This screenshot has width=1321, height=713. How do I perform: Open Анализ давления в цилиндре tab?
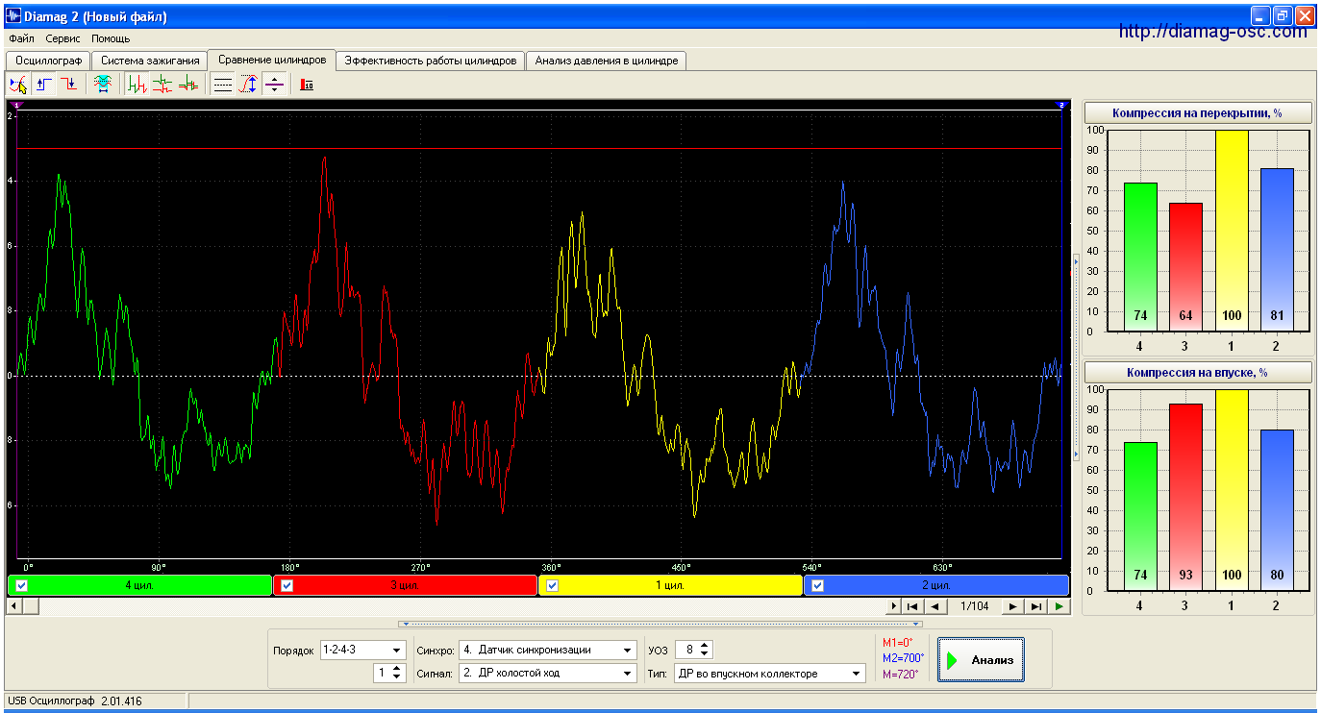pyautogui.click(x=607, y=61)
